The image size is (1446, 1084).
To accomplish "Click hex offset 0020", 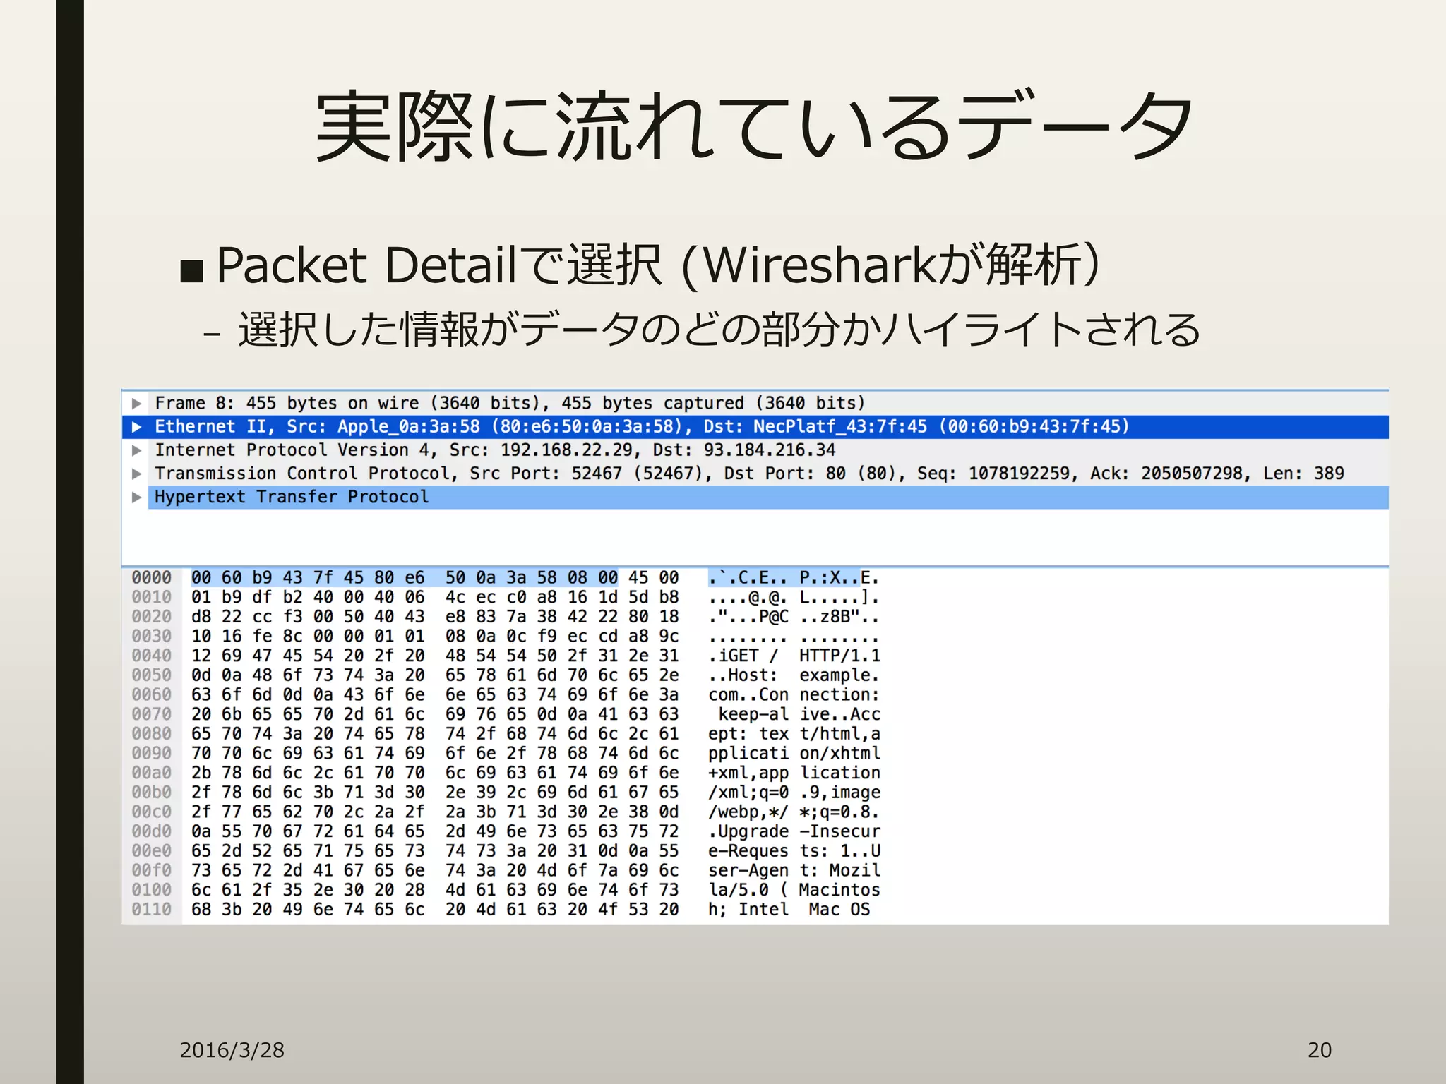I will tap(151, 617).
